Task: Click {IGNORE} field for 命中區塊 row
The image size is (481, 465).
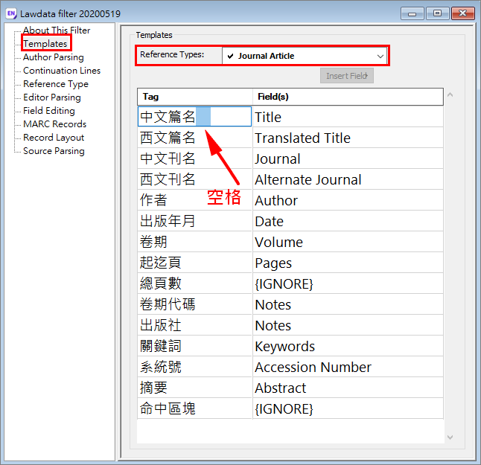Action: click(348, 408)
